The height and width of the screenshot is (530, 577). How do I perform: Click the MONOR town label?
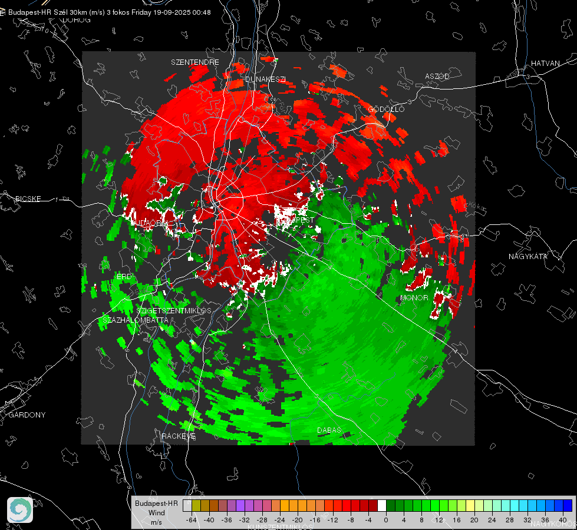point(414,297)
